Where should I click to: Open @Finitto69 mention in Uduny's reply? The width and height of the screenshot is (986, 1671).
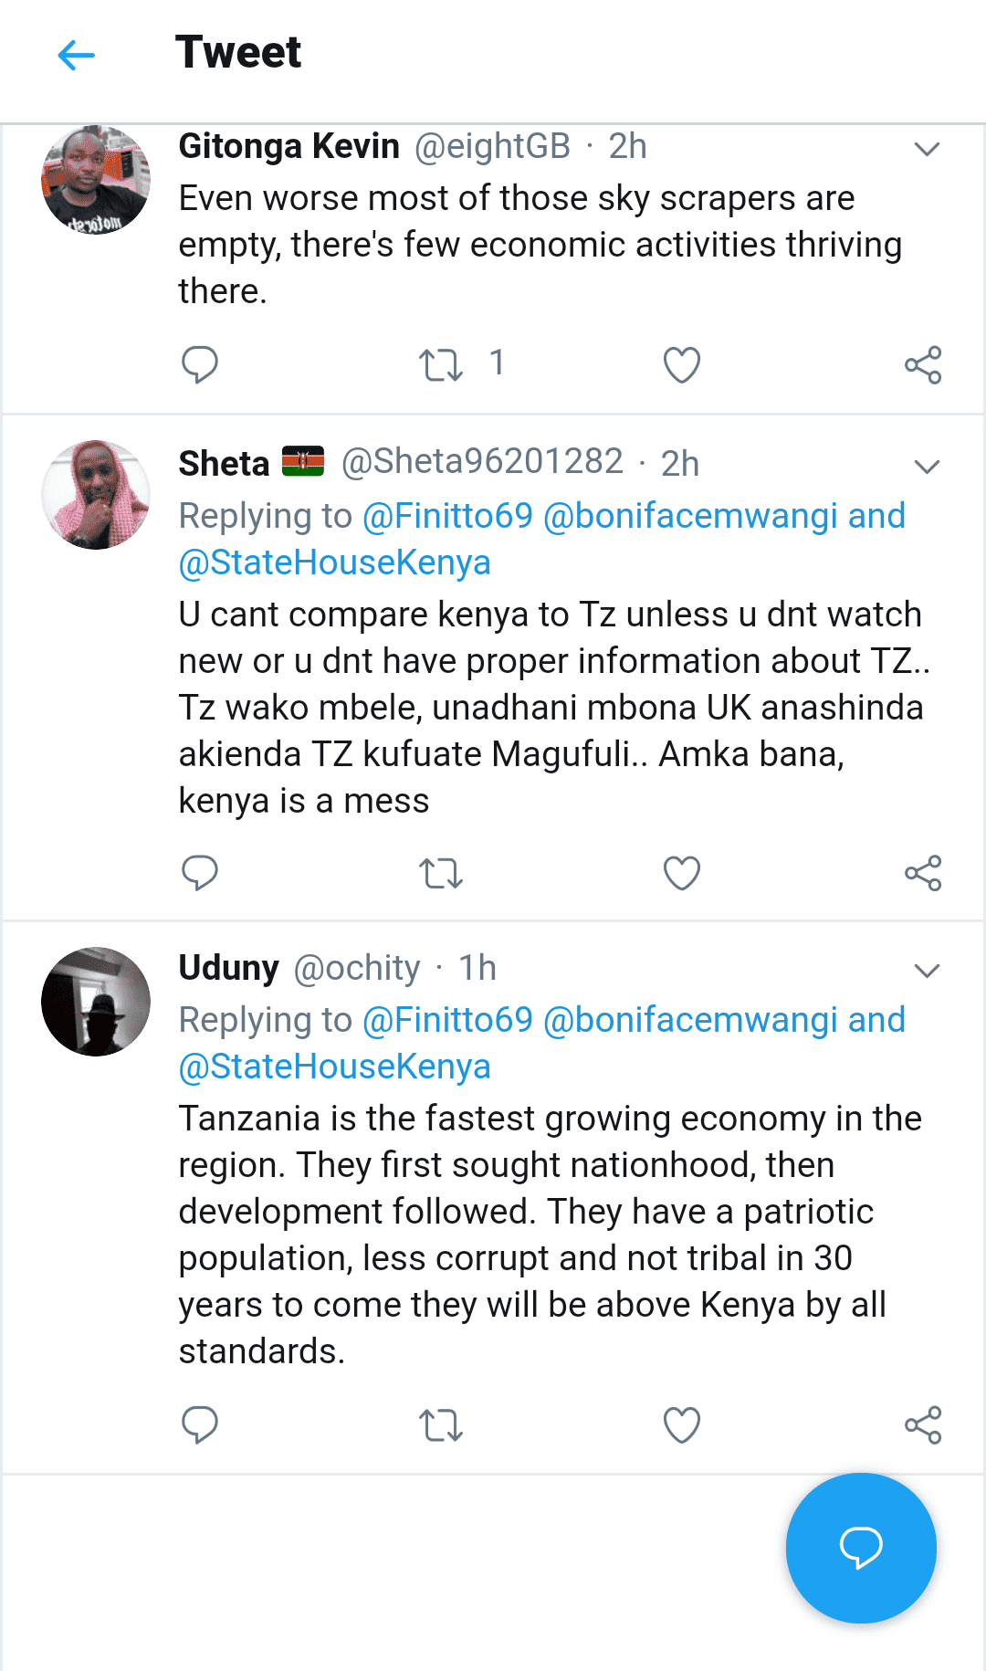(447, 1020)
